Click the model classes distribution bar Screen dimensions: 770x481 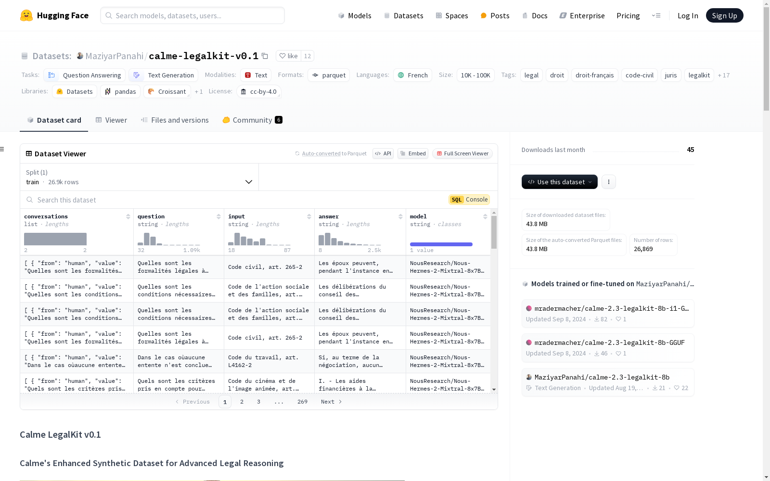(x=441, y=244)
